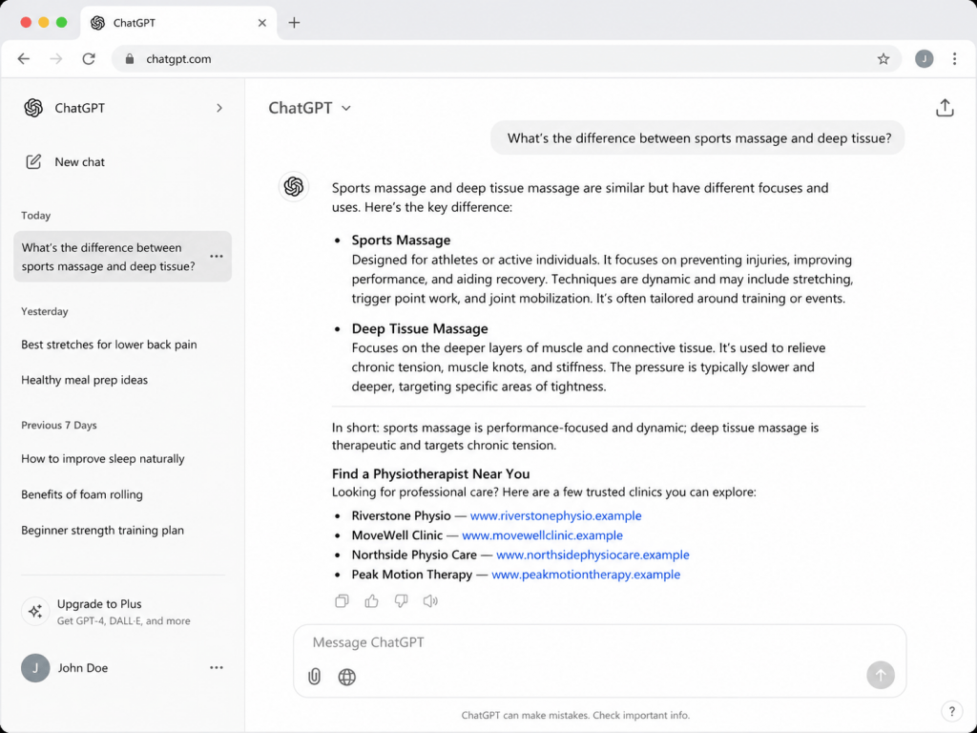The width and height of the screenshot is (977, 733).
Task: Open the ChatGPT model selector dropdown
Action: click(x=310, y=108)
